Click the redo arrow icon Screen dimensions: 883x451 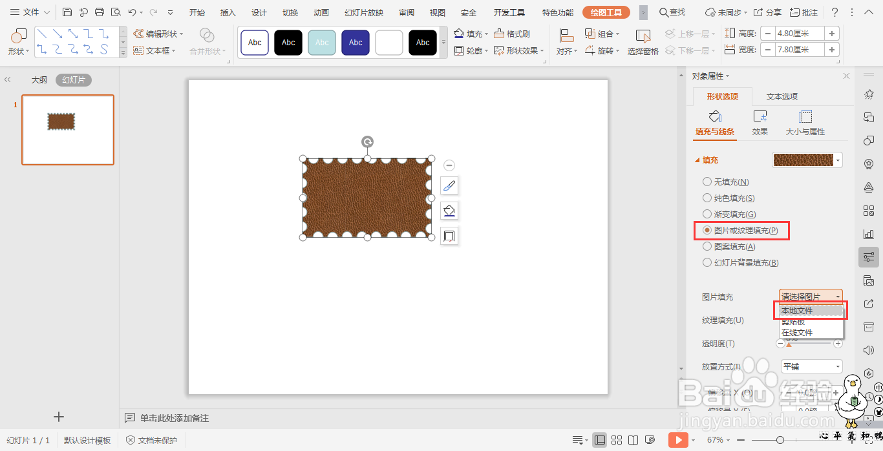point(153,12)
